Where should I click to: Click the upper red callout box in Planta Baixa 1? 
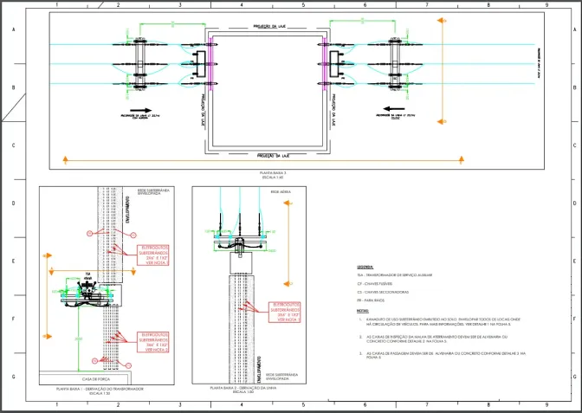153,255
